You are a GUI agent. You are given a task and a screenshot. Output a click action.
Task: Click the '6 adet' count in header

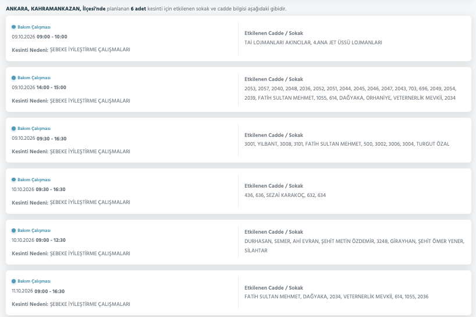click(x=138, y=9)
